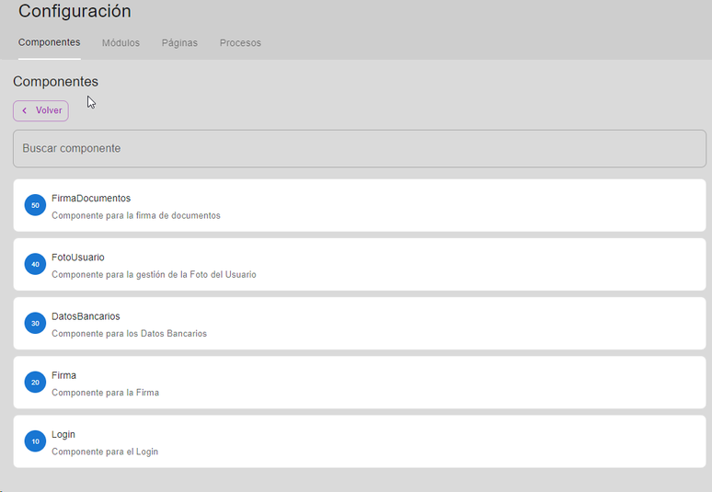Select the Firma component name
712x492 pixels.
pos(63,375)
